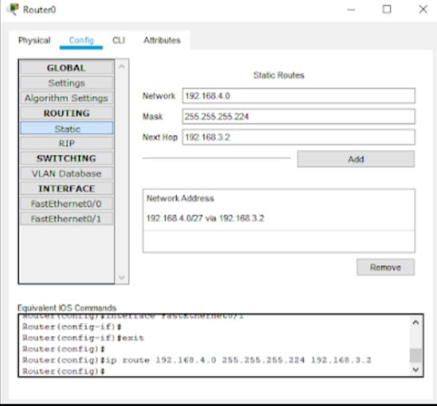437x406 pixels.
Task: Maximize the Router0 window
Action: click(386, 10)
